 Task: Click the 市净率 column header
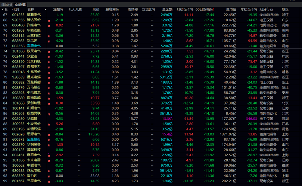(x=133, y=9)
